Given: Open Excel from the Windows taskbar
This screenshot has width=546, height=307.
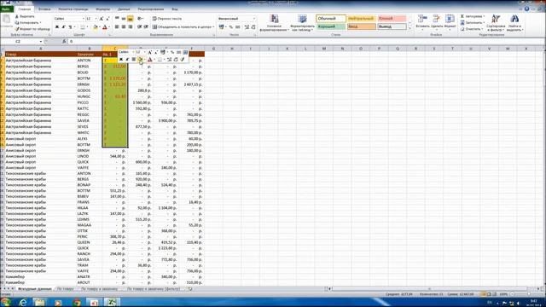Looking at the screenshot, I should [x=112, y=302].
